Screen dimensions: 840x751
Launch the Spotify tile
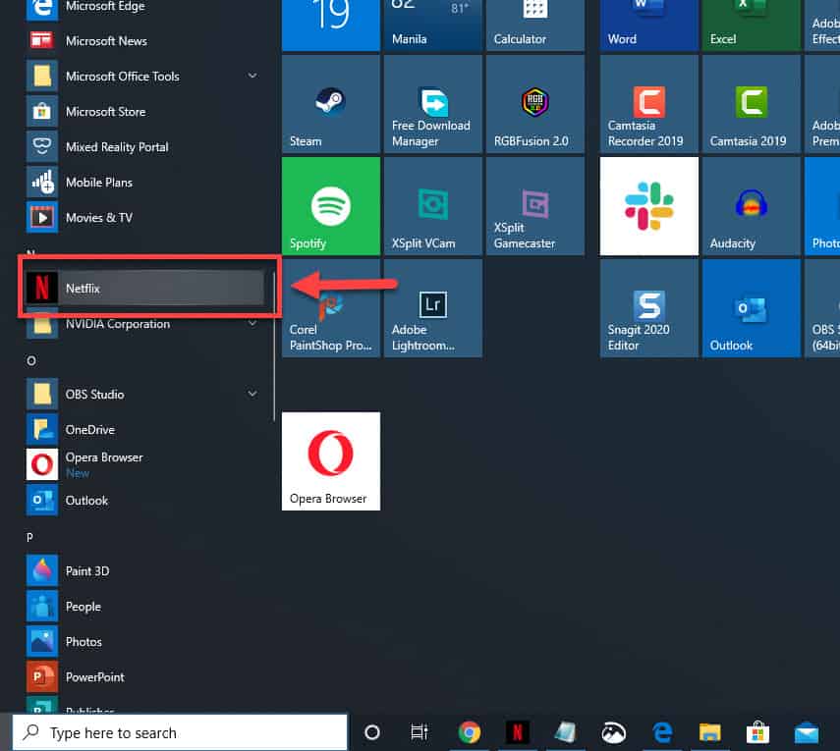click(x=330, y=206)
